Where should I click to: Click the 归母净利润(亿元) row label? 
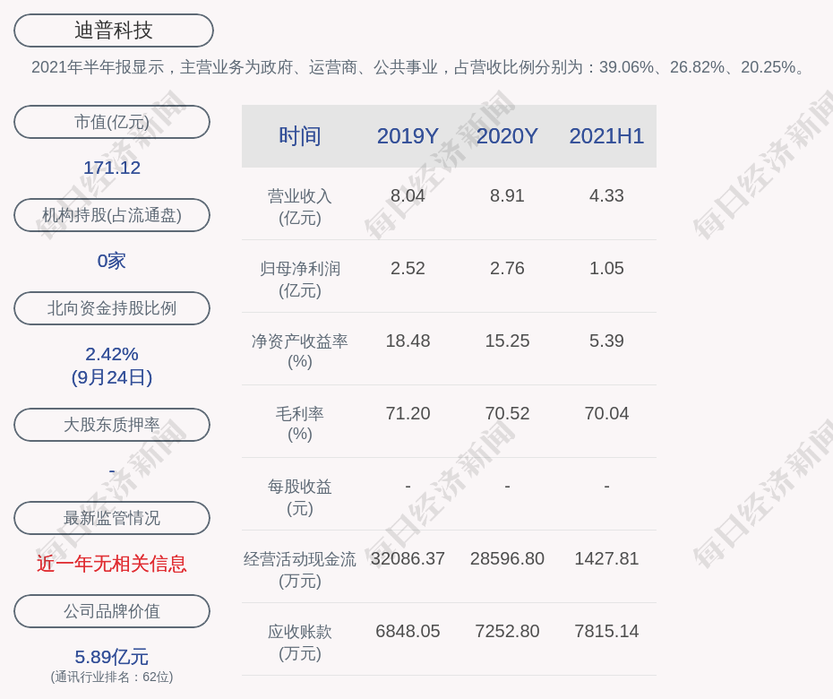tap(300, 280)
